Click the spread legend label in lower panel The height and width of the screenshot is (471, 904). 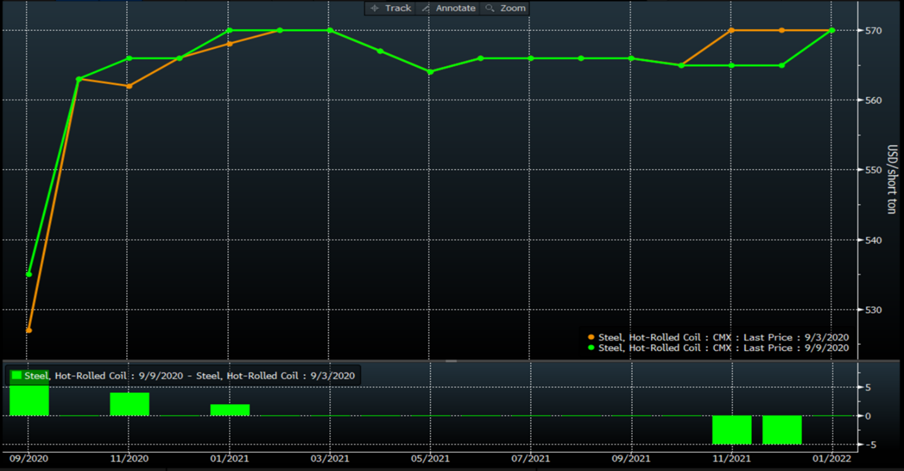pos(189,376)
